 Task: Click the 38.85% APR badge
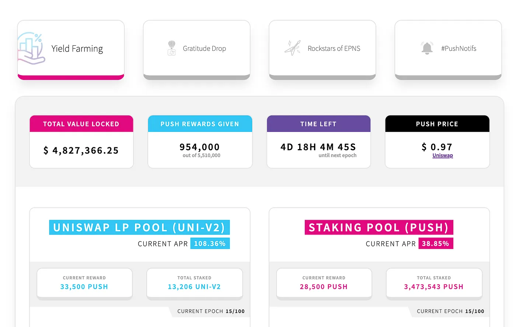tap(436, 243)
